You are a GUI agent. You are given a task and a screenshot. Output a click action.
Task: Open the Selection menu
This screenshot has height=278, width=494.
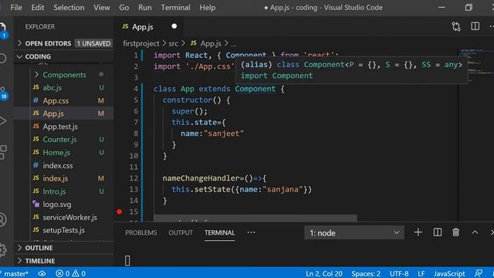point(69,8)
